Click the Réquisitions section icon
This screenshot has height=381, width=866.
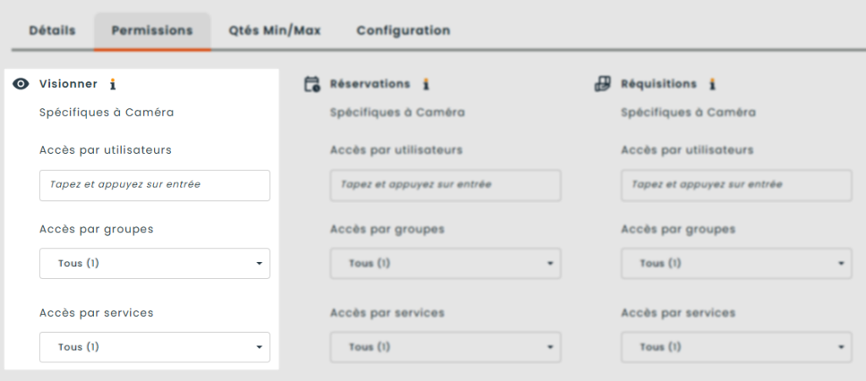click(603, 84)
